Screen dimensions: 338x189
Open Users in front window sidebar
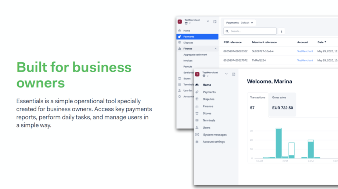pos(206,127)
